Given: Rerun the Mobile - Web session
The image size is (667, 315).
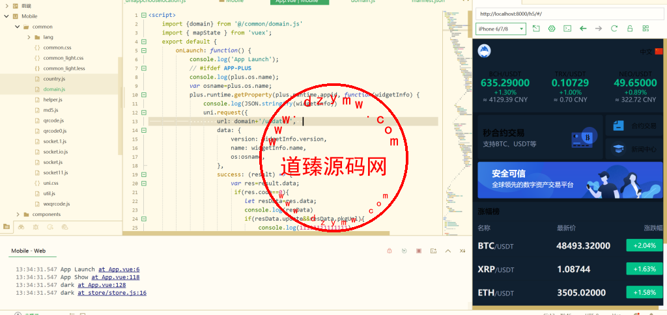Looking at the screenshot, I should (x=404, y=251).
